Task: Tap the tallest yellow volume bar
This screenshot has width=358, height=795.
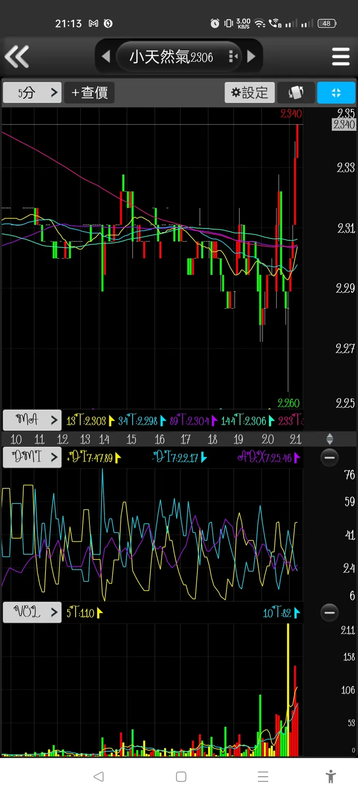Action: click(x=288, y=690)
